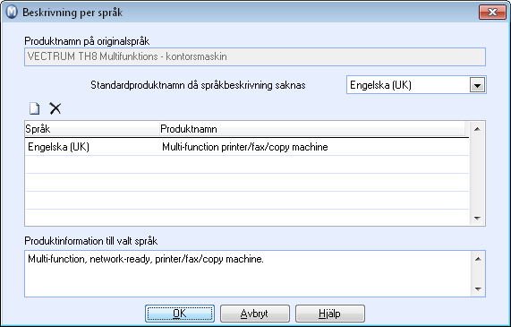Select the Engelska (UK) row in table
The width and height of the screenshot is (511, 327).
[x=247, y=147]
